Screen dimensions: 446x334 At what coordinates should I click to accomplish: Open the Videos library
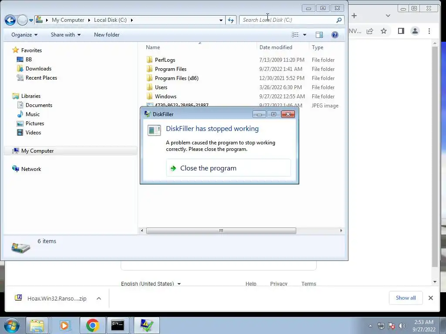coord(33,132)
